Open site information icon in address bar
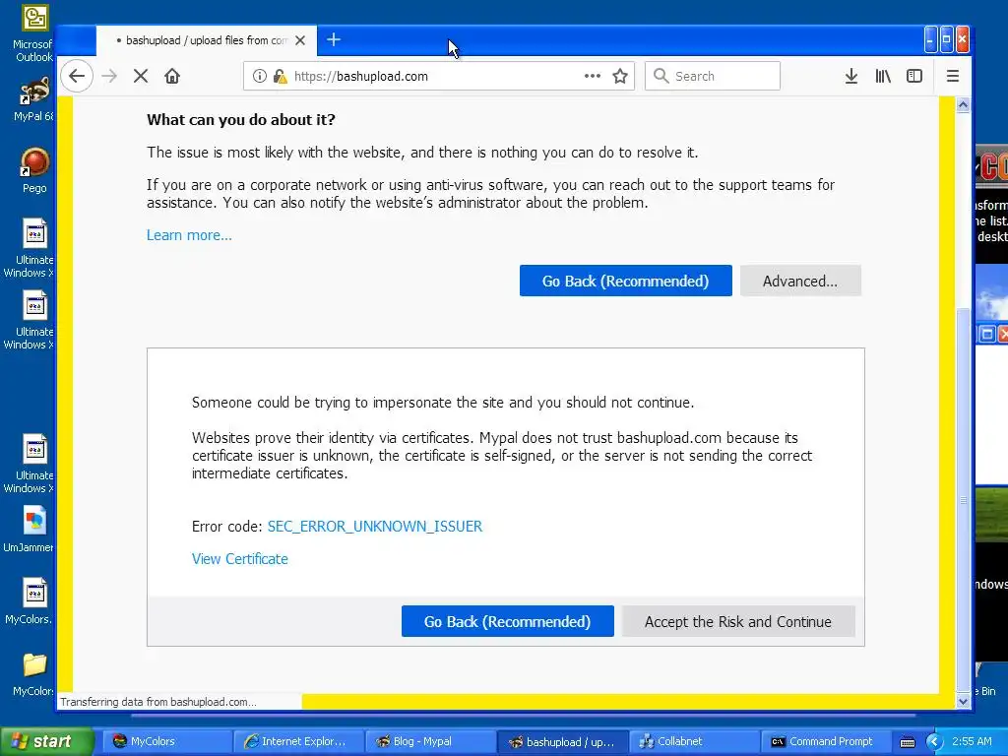This screenshot has height=756, width=1008. (x=259, y=76)
